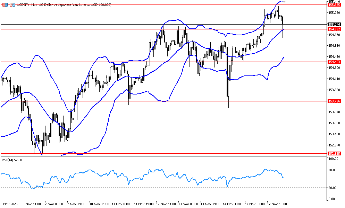The image size is (345, 208).
Task: Click the gray chart shift triangle marker
Action: [x=284, y=2]
